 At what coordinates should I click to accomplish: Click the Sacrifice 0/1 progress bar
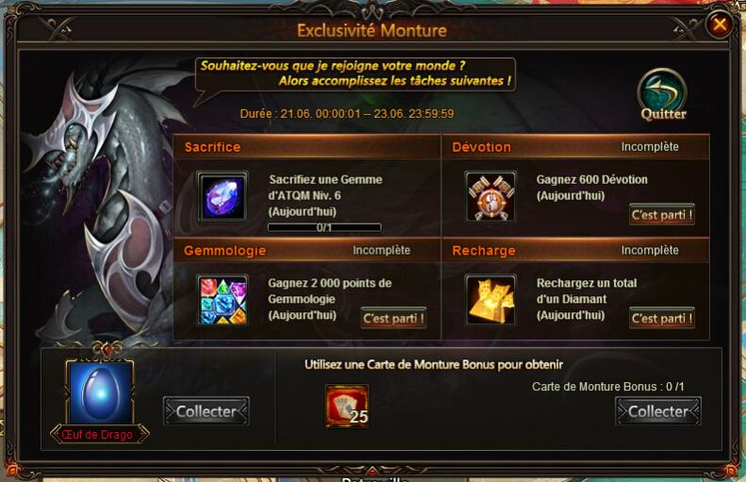(x=324, y=228)
